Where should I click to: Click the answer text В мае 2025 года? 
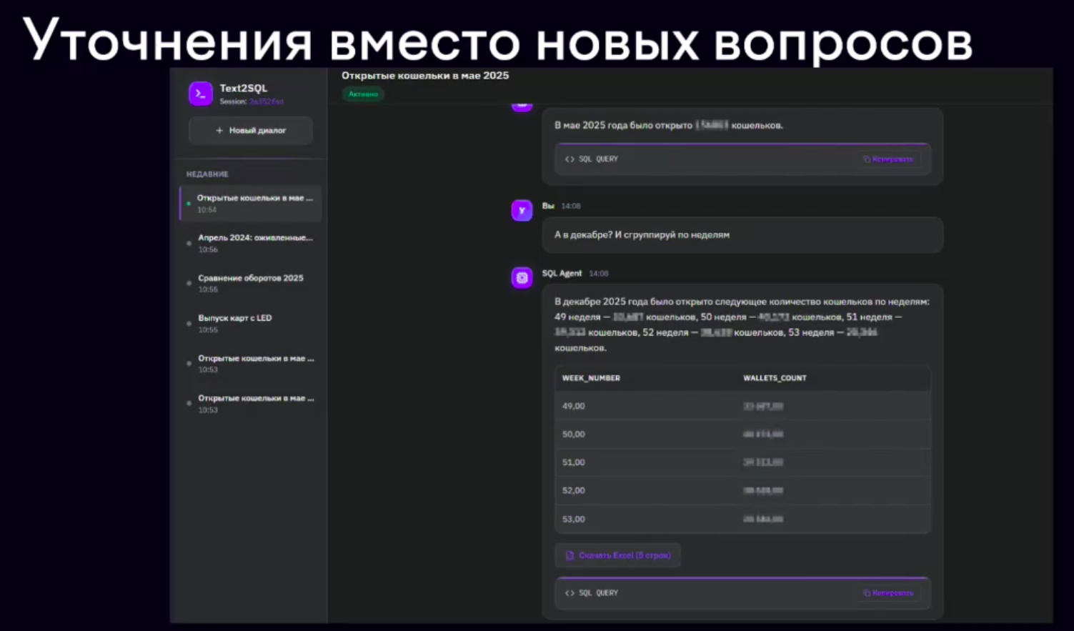669,125
